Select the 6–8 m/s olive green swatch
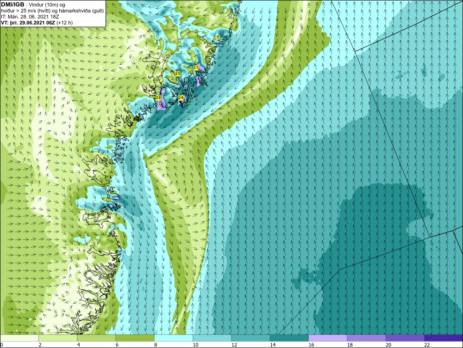The width and height of the screenshot is (463, 348). (135, 338)
